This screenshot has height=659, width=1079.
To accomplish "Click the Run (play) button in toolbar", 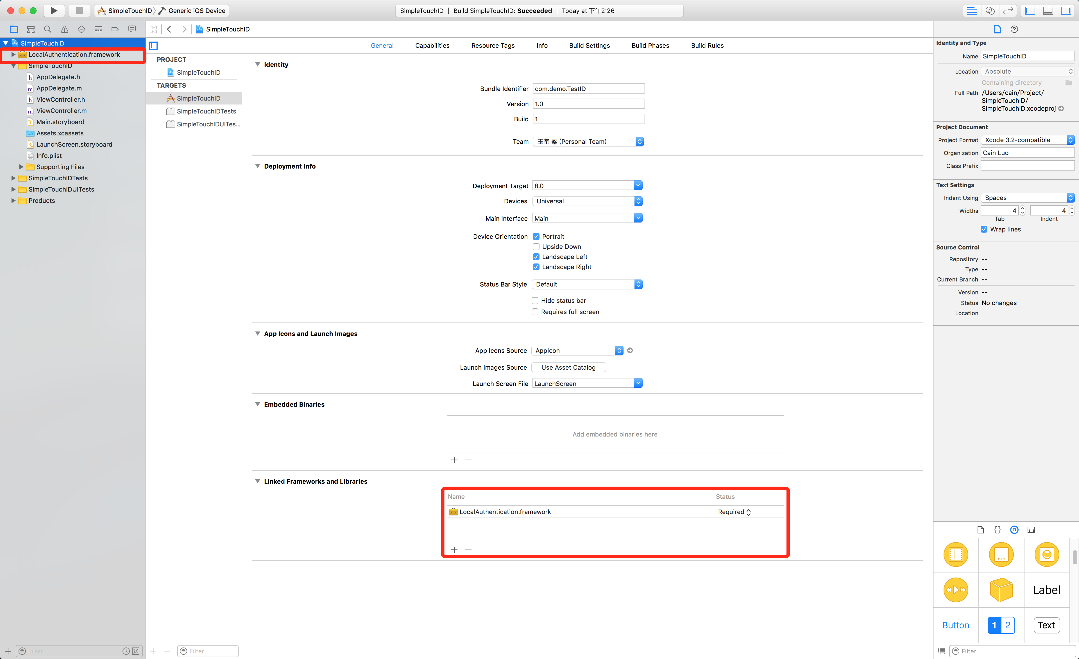I will (53, 10).
